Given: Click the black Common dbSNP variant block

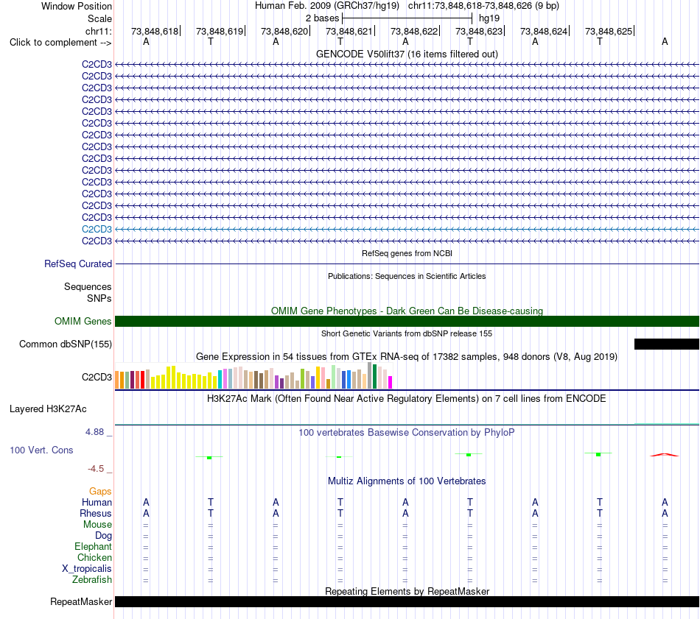Looking at the screenshot, I should (x=667, y=344).
